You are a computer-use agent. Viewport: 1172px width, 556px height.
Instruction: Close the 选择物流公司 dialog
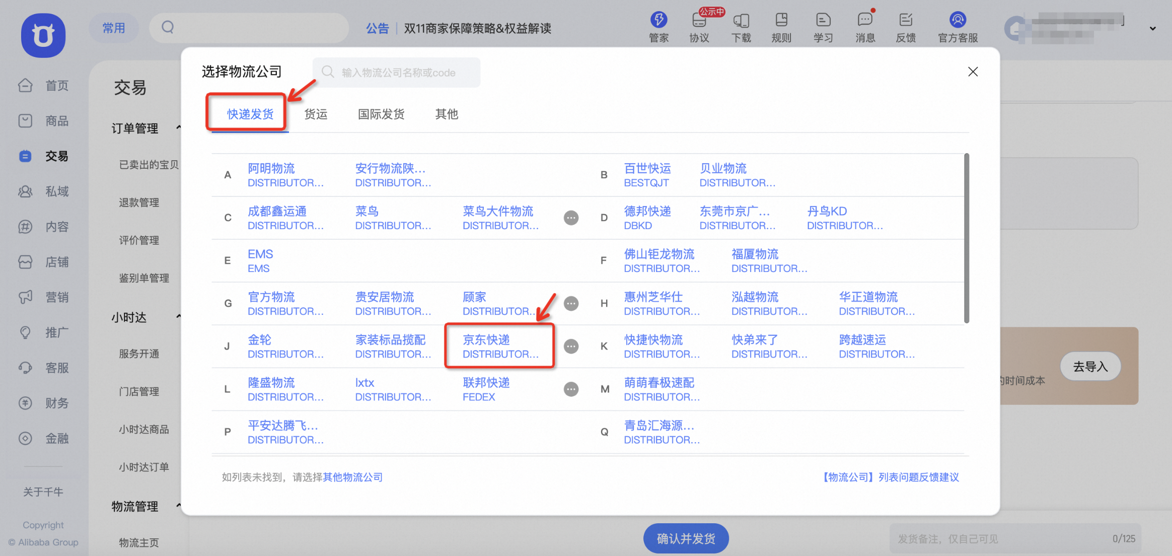(x=973, y=72)
